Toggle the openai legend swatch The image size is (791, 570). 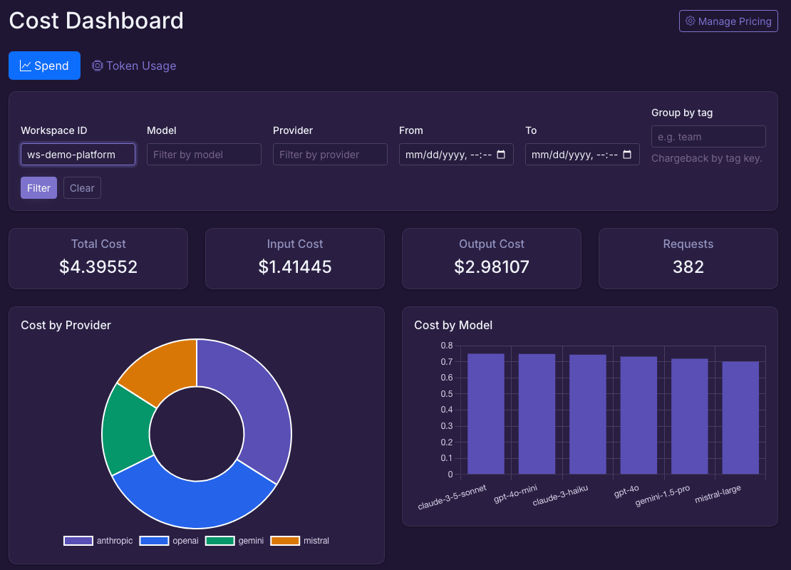(154, 541)
